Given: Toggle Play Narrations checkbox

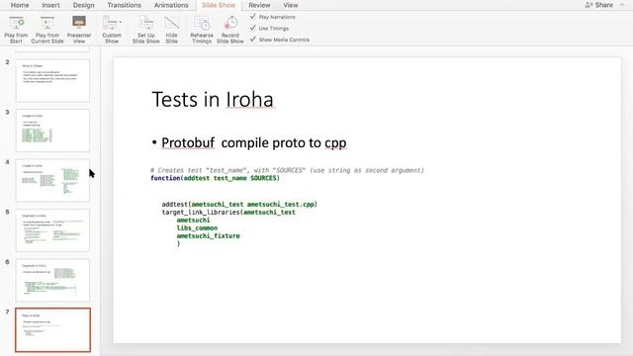Looking at the screenshot, I should coord(253,17).
